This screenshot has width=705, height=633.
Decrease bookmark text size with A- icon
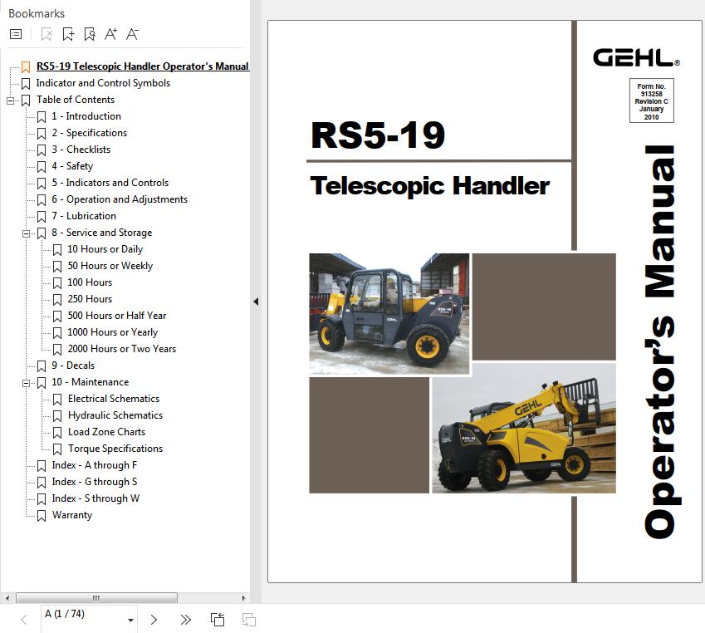coord(132,34)
